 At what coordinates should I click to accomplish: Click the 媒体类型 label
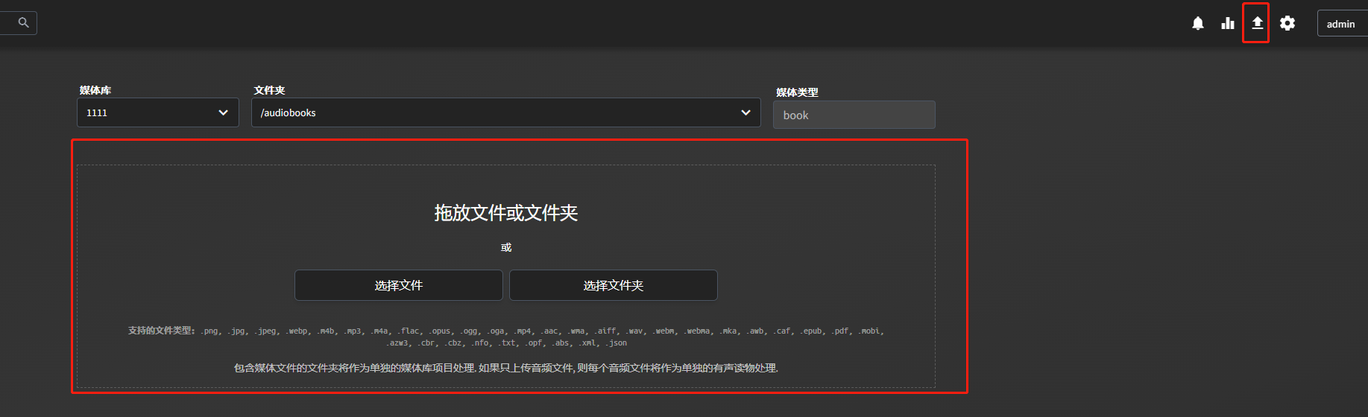(797, 92)
